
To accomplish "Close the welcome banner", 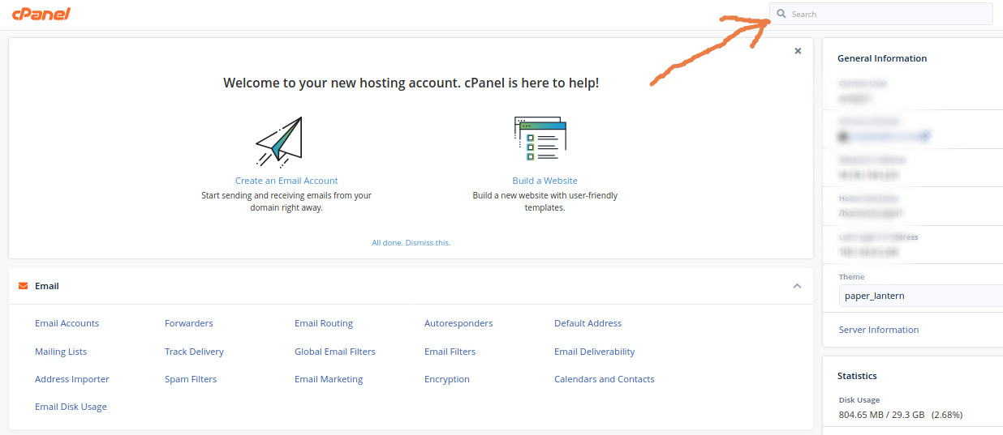I will (x=798, y=51).
